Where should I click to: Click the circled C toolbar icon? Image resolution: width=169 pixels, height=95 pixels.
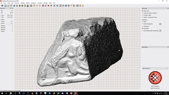click(x=54, y=6)
